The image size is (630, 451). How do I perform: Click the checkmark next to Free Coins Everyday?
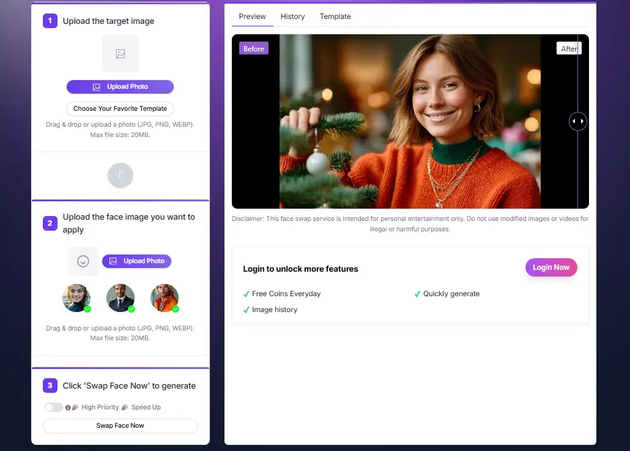tap(246, 294)
